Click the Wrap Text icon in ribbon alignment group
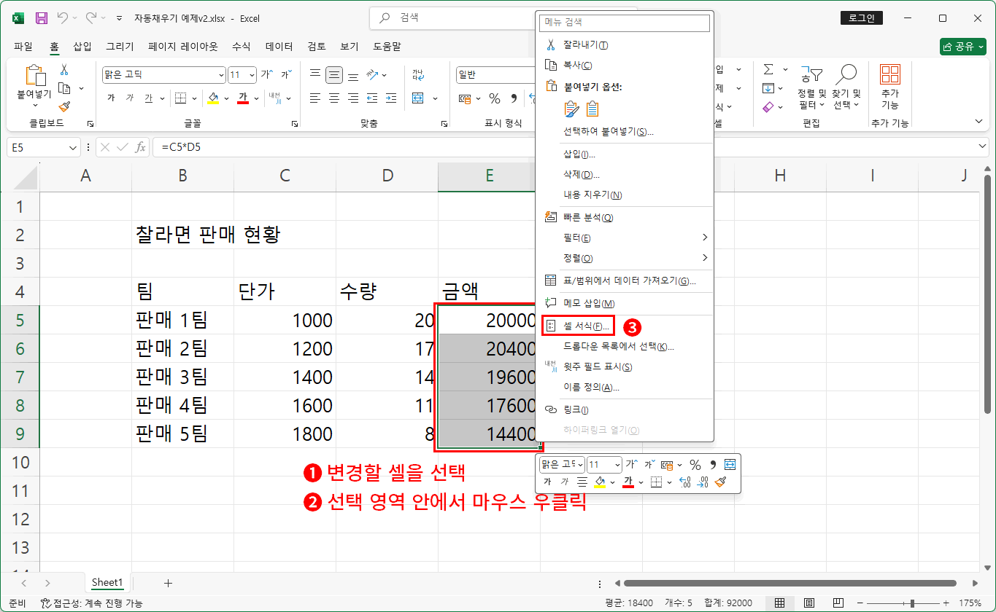Screen dimensions: 996x612 coord(418,74)
